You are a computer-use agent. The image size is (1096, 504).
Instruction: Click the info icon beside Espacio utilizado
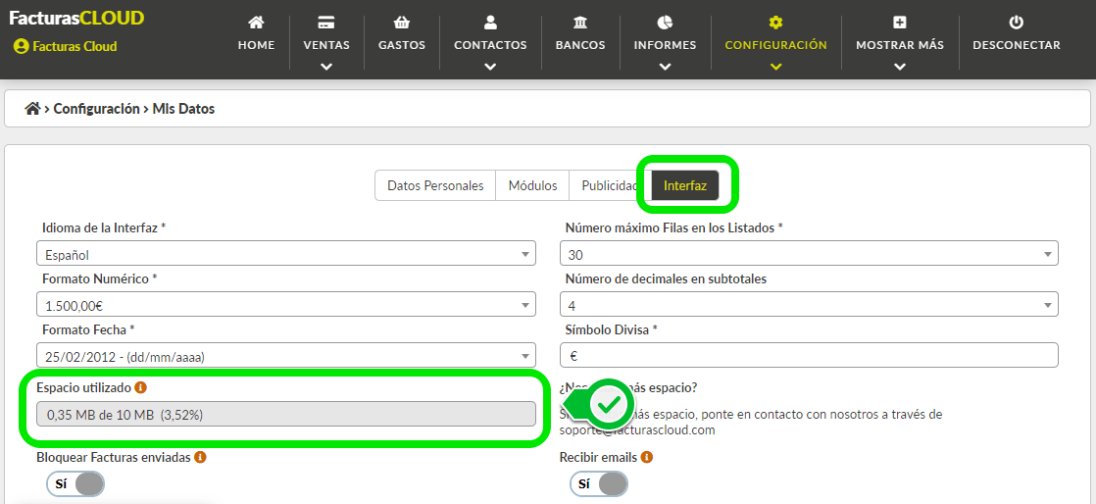click(x=140, y=386)
